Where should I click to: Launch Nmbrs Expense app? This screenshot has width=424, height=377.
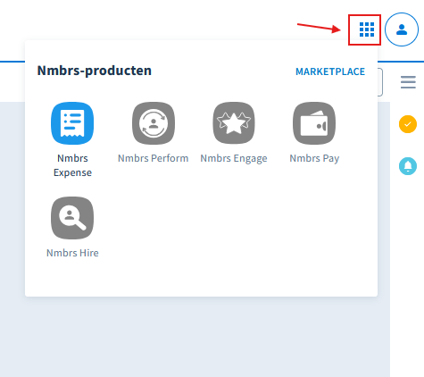[72, 123]
